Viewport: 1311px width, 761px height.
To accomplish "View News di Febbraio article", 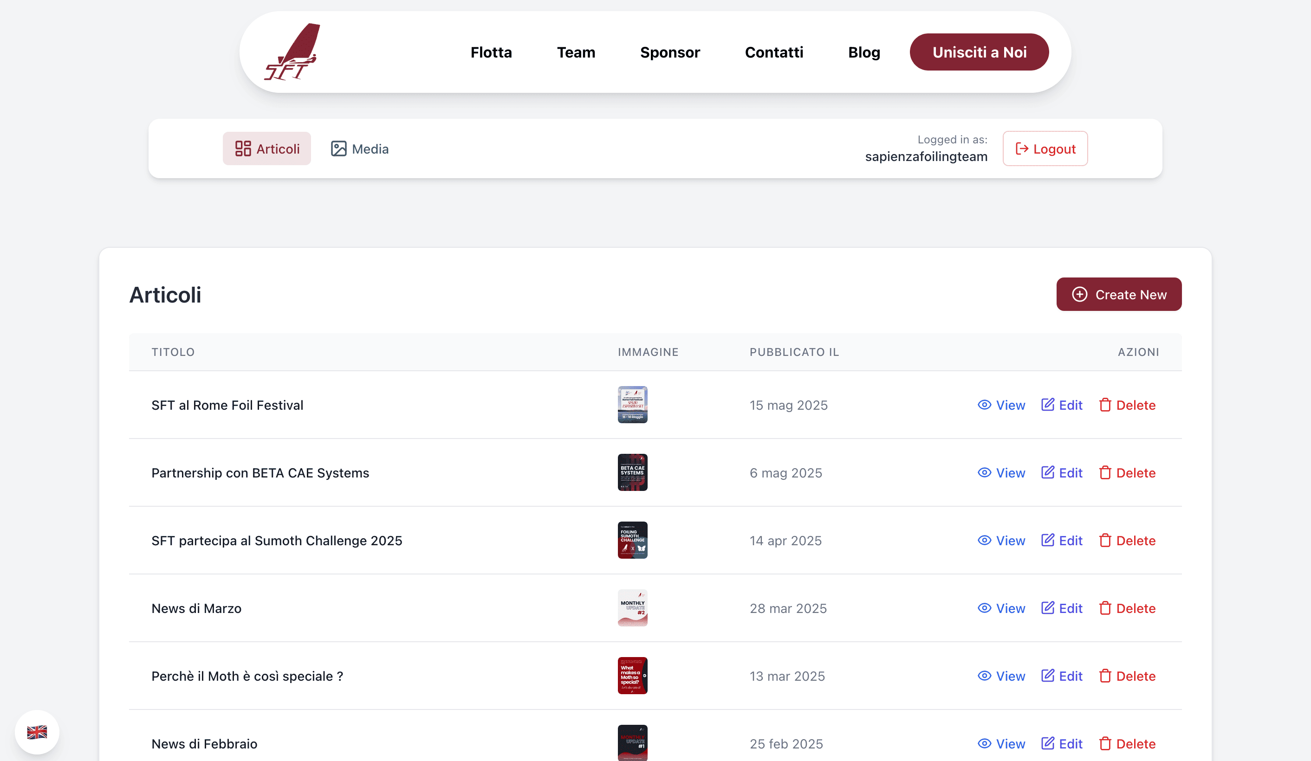I will point(1001,743).
